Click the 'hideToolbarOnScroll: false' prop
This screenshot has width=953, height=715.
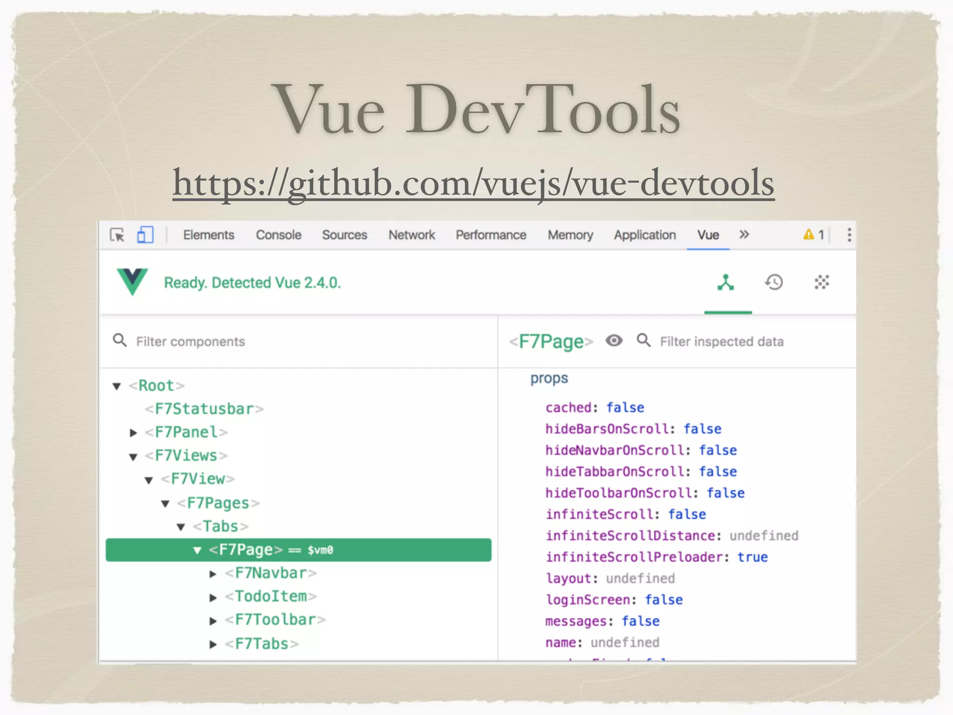tap(645, 493)
